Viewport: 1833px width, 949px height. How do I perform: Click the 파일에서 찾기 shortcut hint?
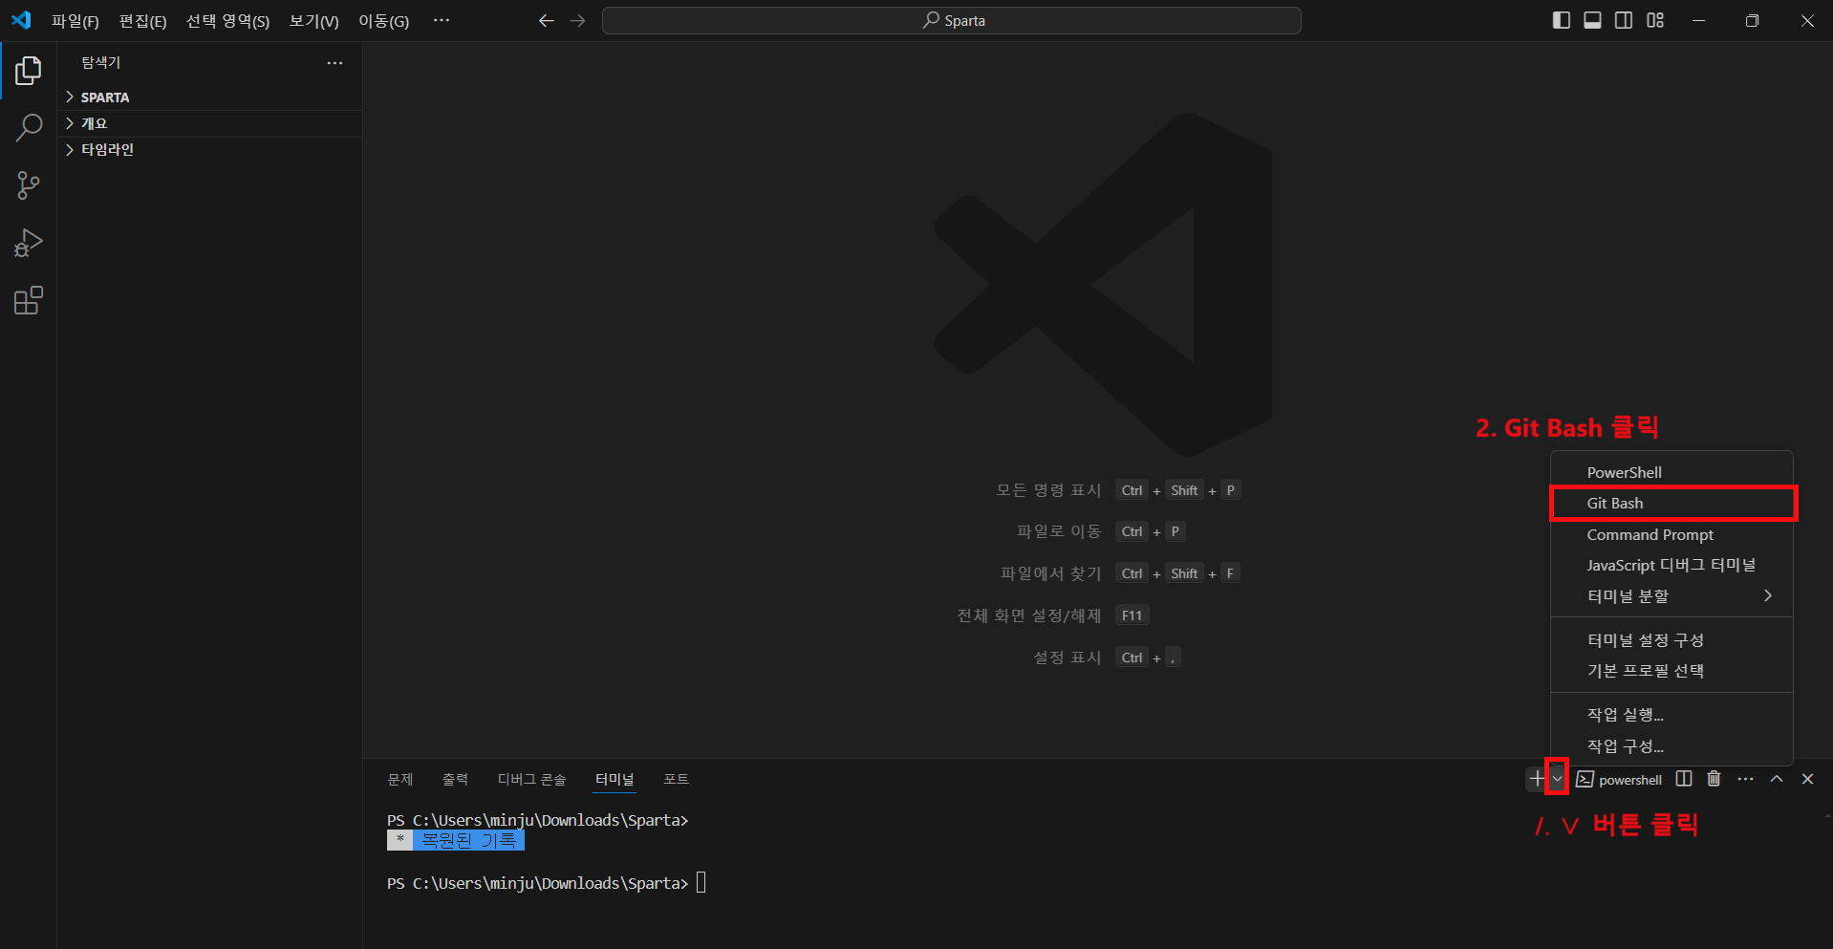click(x=1050, y=573)
